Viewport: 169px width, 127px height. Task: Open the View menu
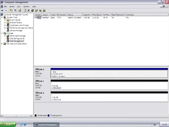pos(19,7)
